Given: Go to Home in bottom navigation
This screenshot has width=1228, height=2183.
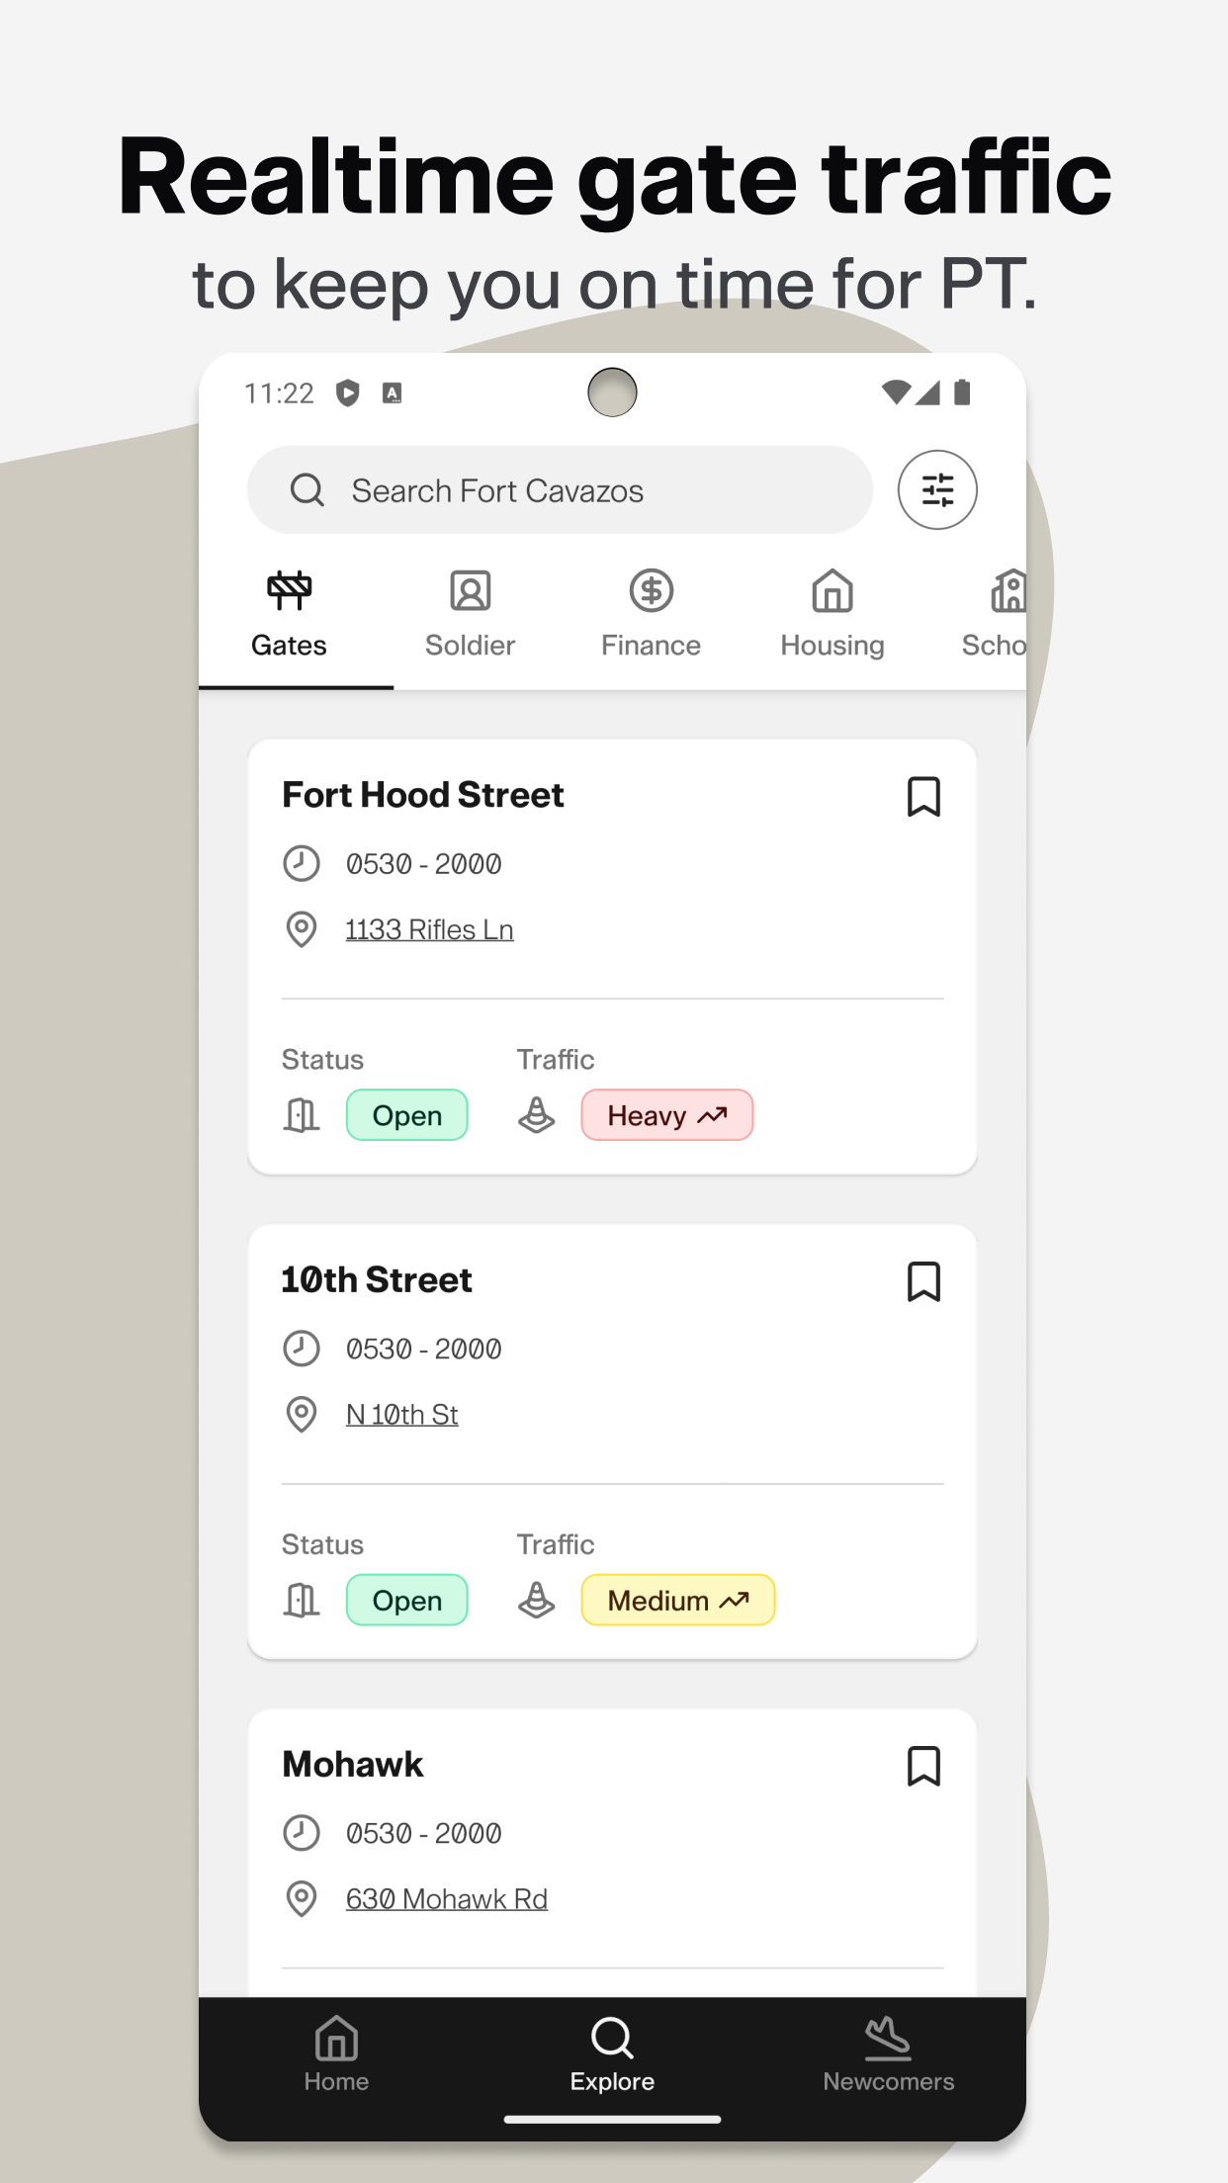Looking at the screenshot, I should (x=336, y=2054).
